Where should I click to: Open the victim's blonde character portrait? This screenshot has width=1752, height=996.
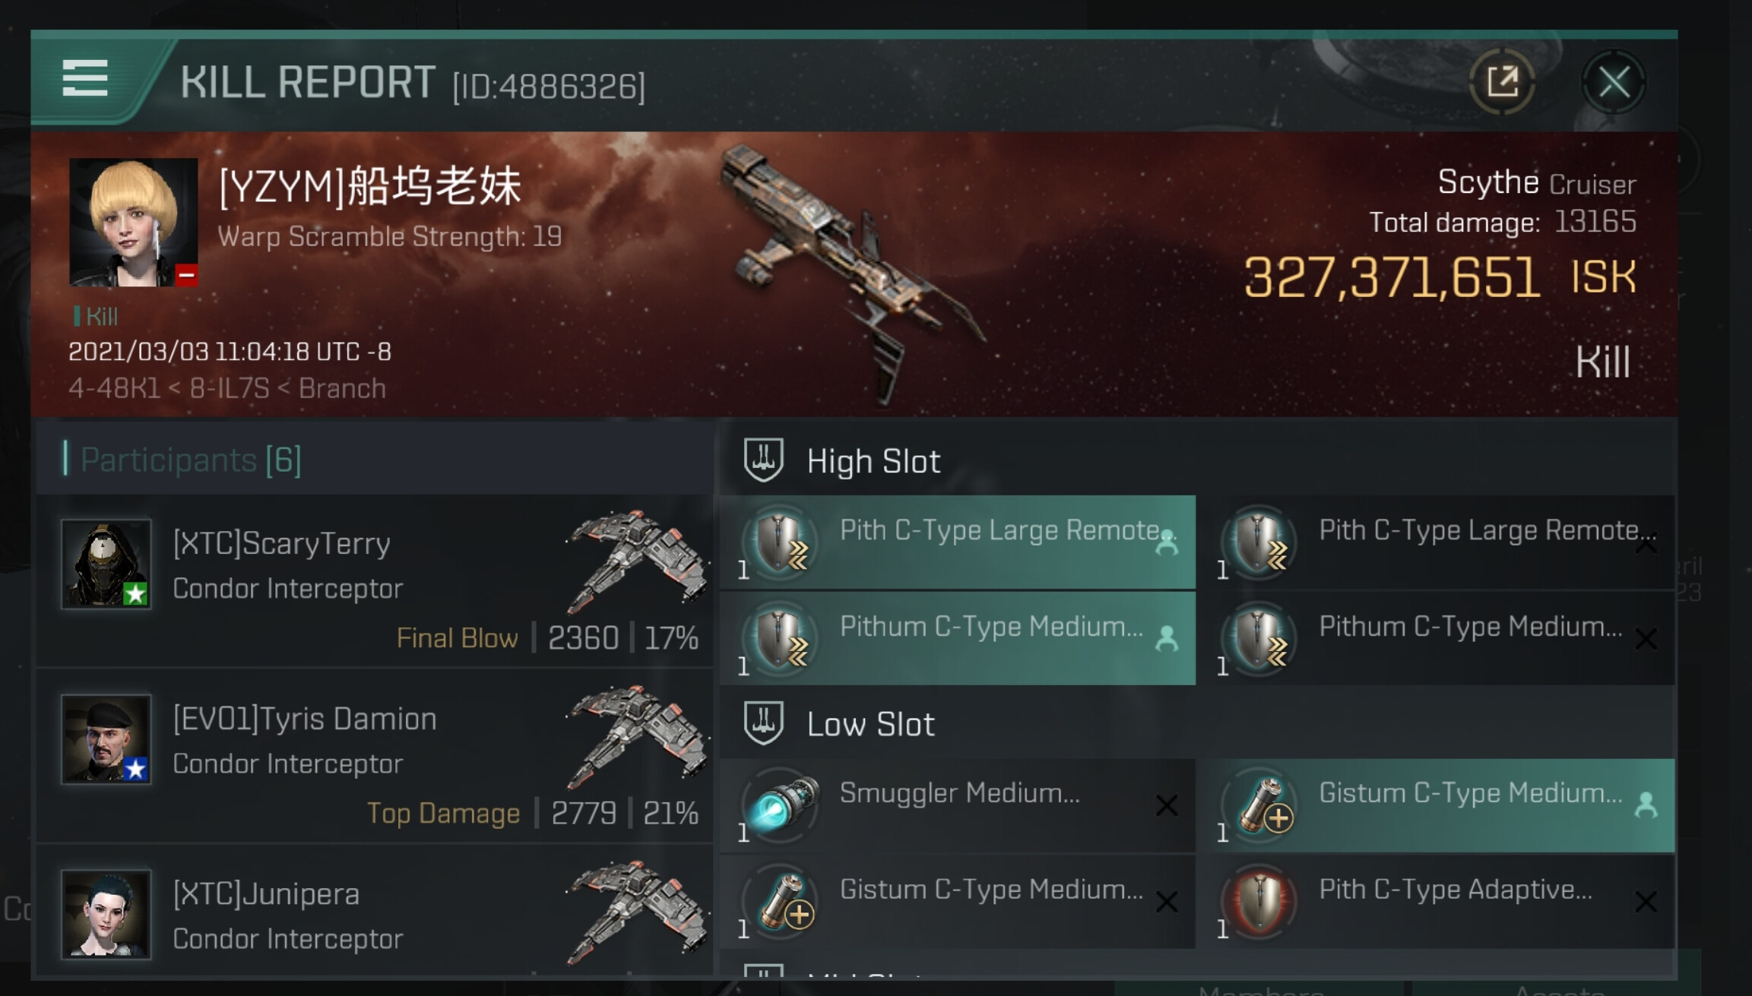(133, 222)
